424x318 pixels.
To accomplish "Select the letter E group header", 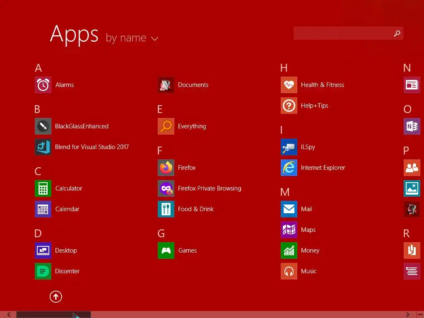I will coord(160,109).
